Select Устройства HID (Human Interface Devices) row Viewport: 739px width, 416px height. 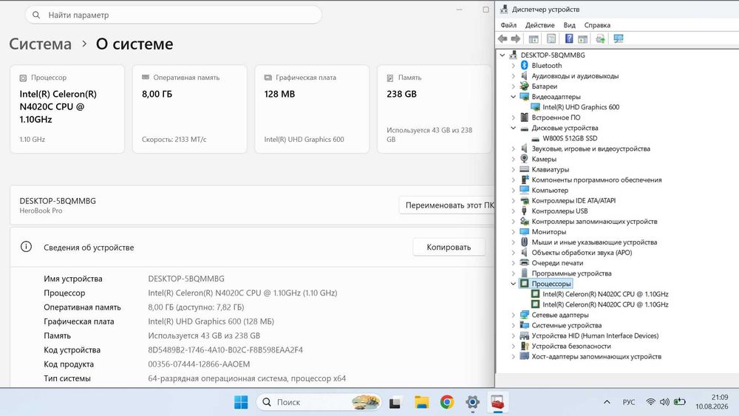[x=595, y=335]
